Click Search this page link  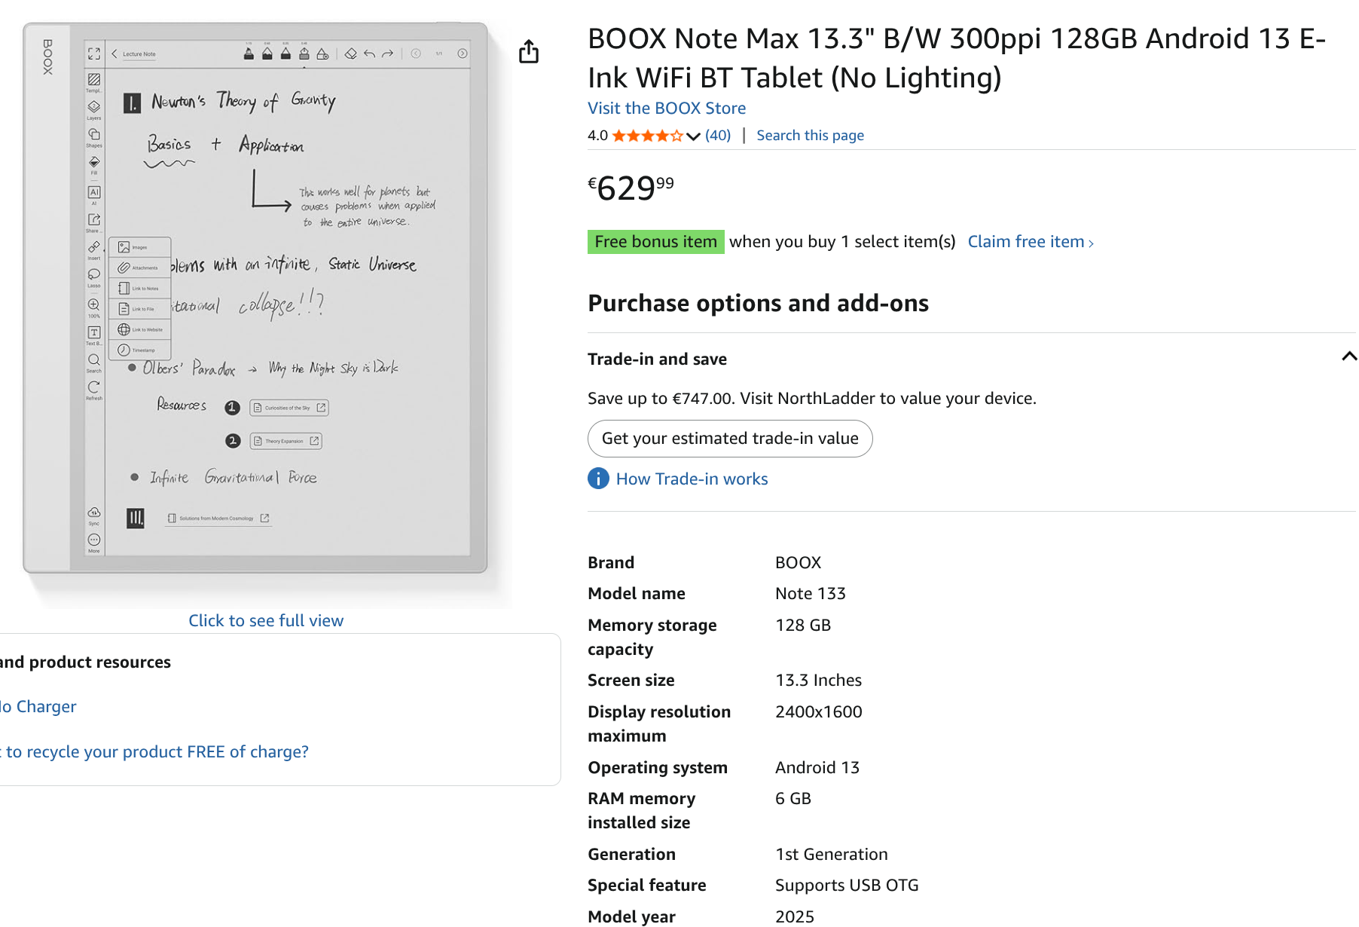[810, 136]
